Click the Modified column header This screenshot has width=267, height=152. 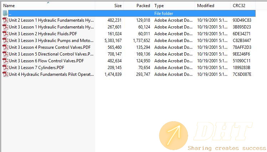(212, 6)
